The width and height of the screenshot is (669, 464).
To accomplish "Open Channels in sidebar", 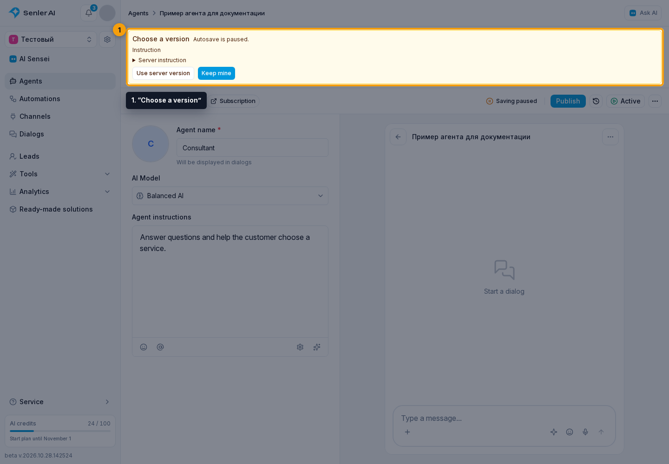I will (60, 116).
